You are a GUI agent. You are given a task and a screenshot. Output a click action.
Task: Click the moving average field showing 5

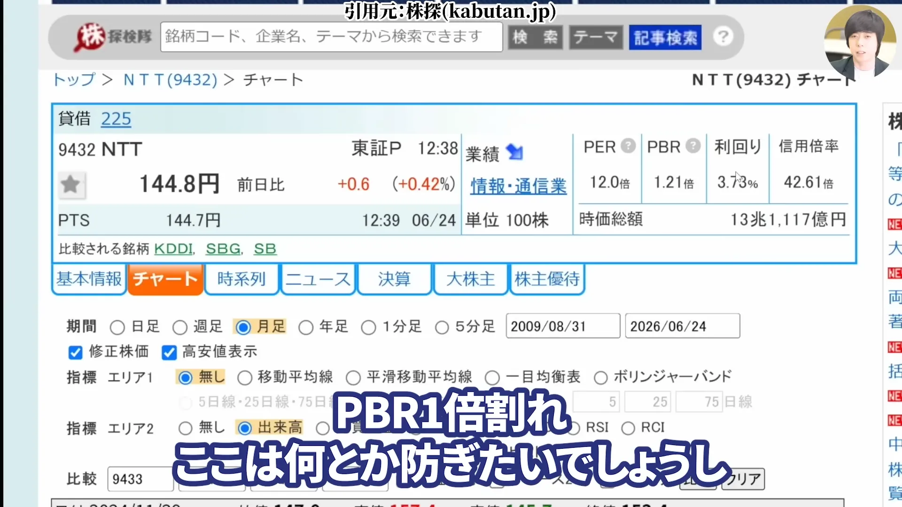[596, 401]
